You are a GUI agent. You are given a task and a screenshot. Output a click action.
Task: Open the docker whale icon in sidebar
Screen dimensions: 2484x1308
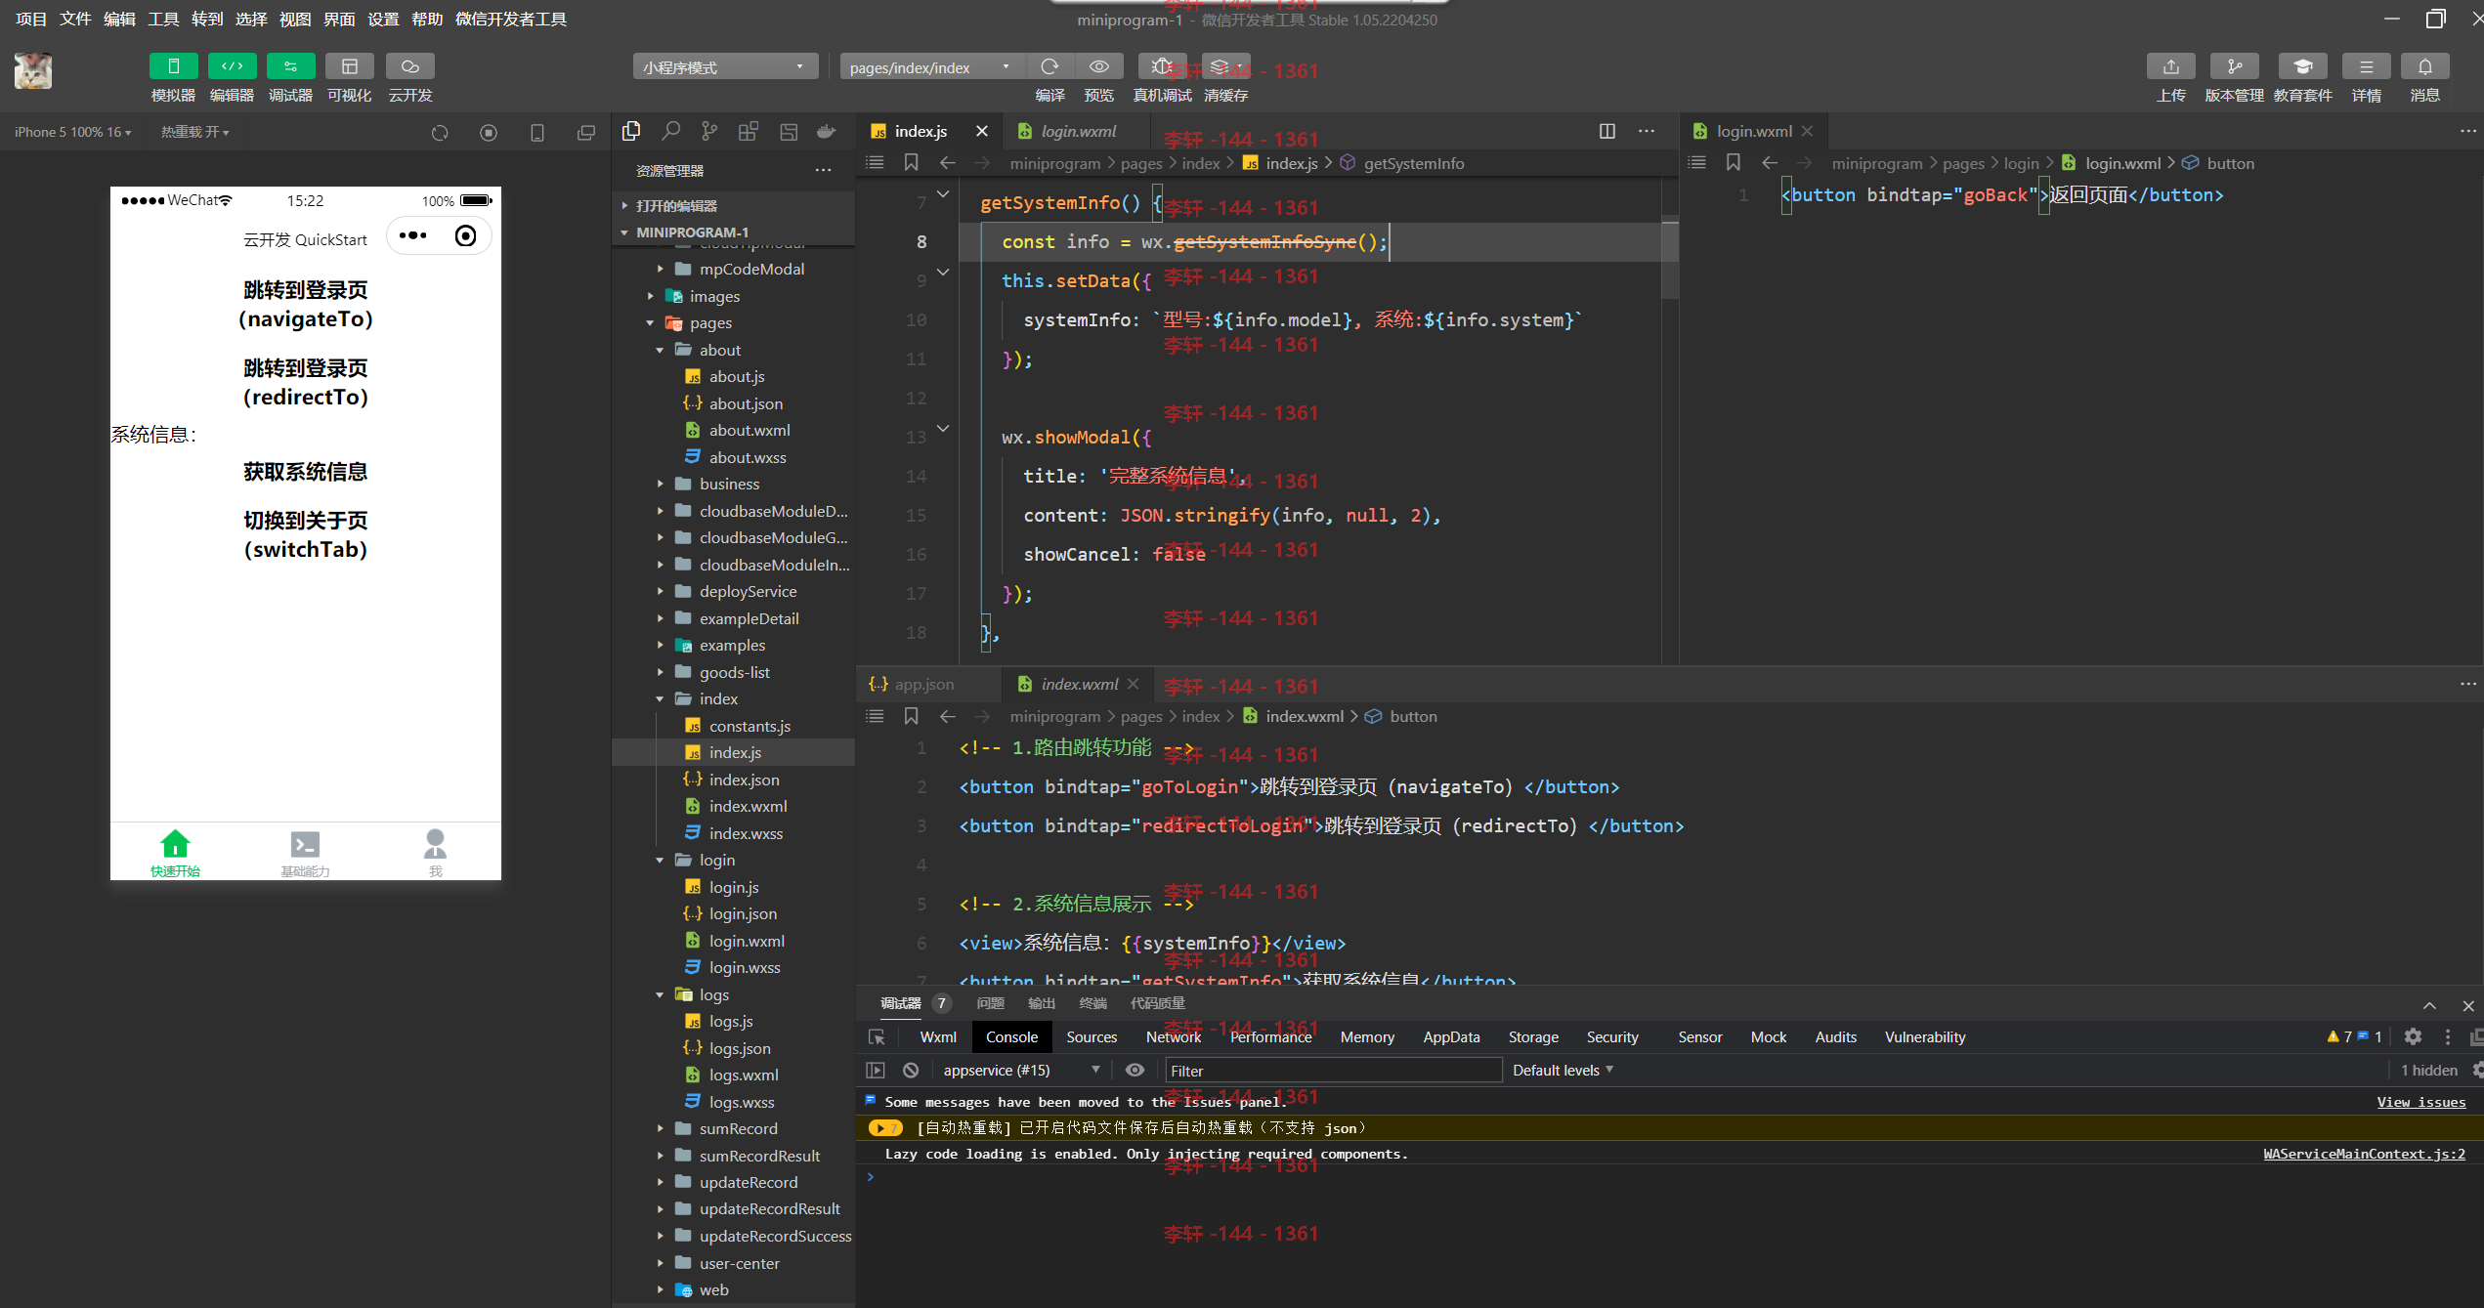827,131
